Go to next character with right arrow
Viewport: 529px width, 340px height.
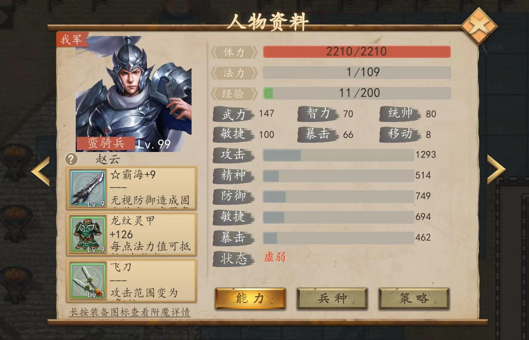[496, 170]
